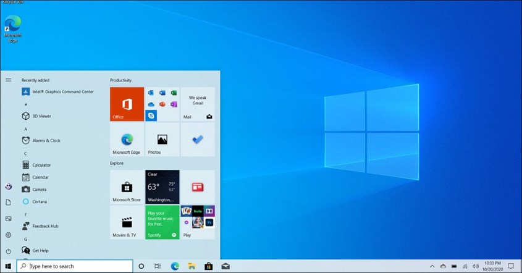This screenshot has width=522, height=273.
Task: Open Mail from the taskbar
Action: 225,266
